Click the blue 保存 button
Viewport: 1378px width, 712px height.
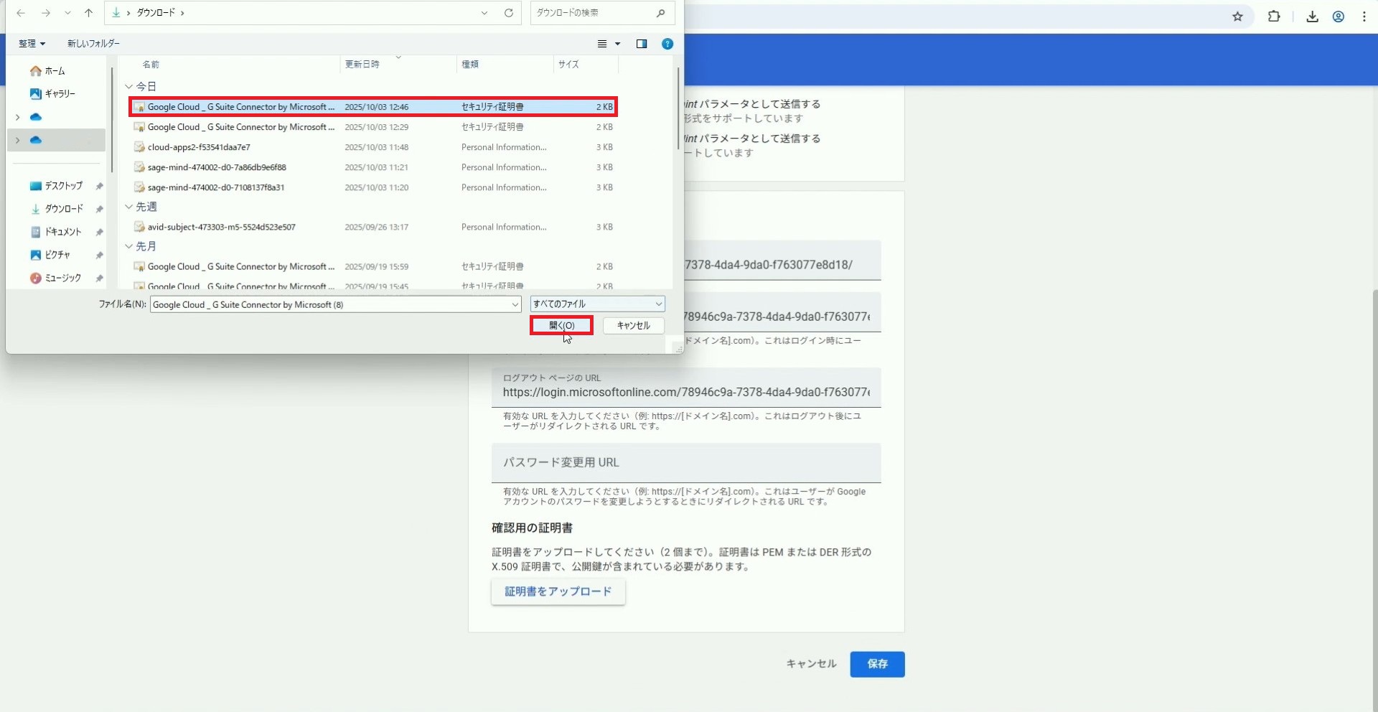[x=877, y=664]
